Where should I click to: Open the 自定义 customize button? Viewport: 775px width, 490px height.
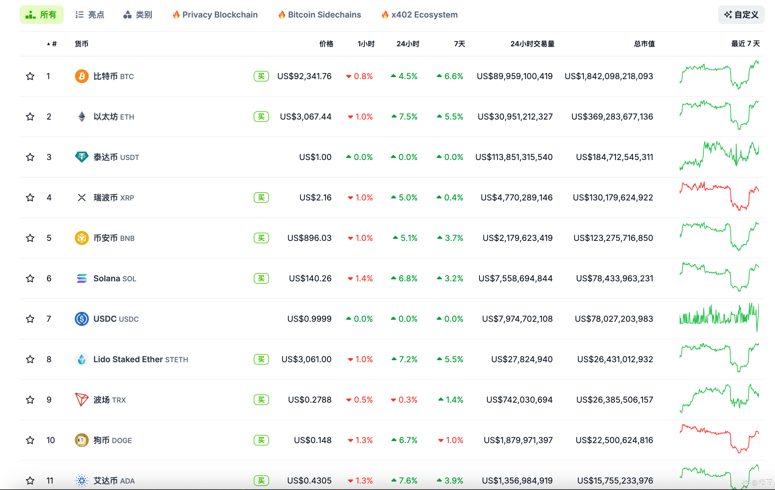click(741, 15)
